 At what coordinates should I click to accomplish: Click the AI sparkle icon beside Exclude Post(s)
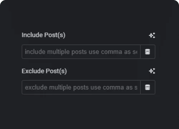152,71
